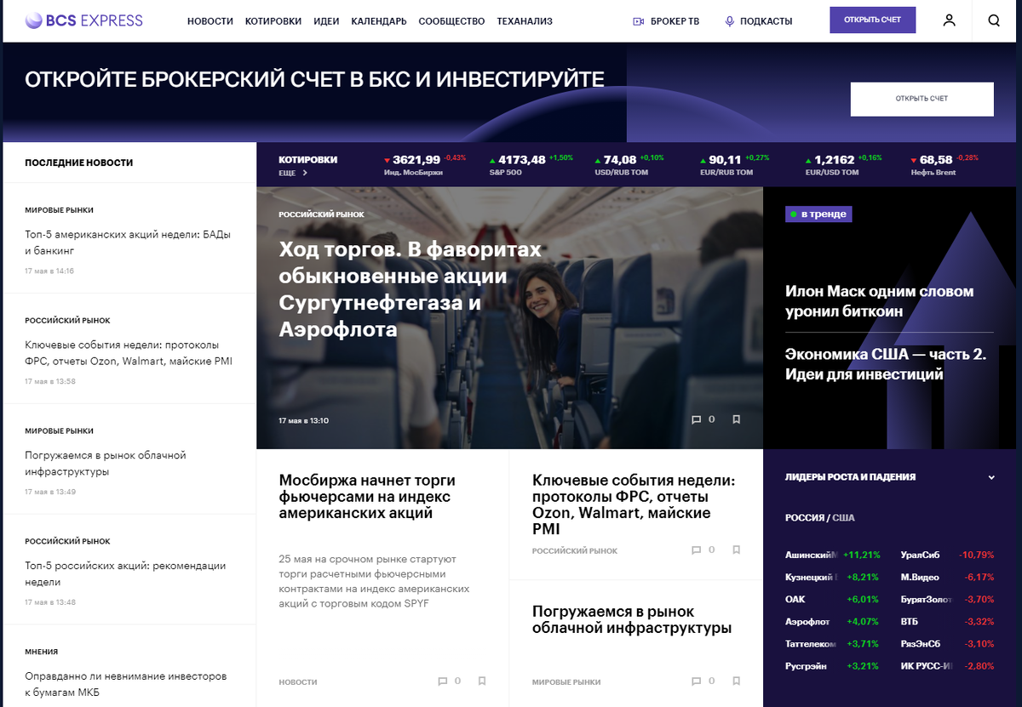Image resolution: width=1022 pixels, height=707 pixels.
Task: Open site search via magnifier icon
Action: tap(994, 20)
